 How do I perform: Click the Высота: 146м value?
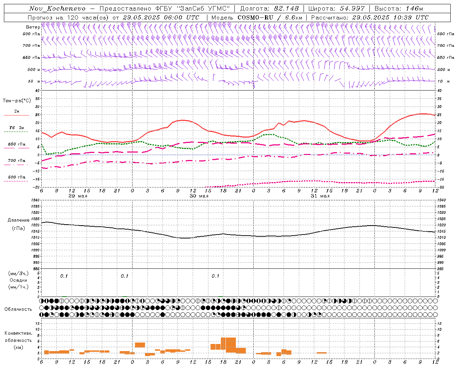pos(399,9)
